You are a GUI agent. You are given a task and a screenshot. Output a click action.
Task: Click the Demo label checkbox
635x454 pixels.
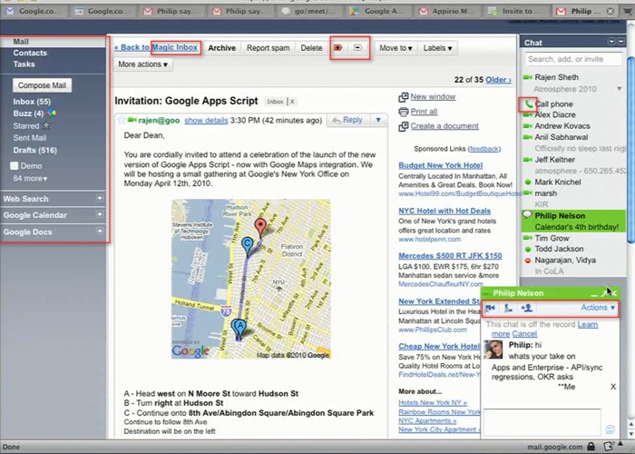[14, 166]
